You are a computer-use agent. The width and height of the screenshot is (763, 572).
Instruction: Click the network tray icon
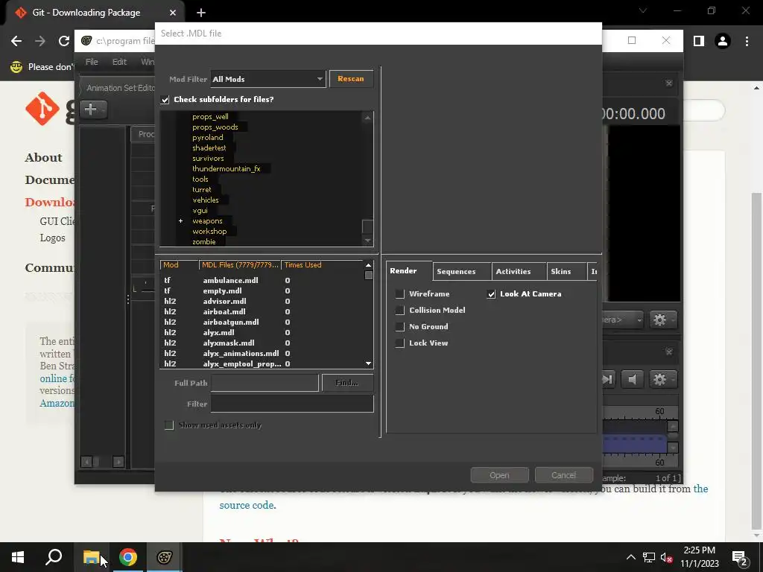pyautogui.click(x=649, y=557)
